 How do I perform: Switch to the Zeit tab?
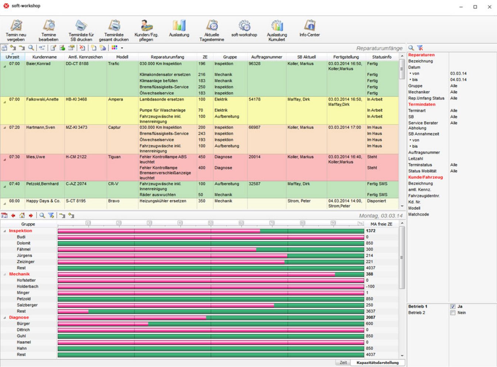pyautogui.click(x=343, y=363)
